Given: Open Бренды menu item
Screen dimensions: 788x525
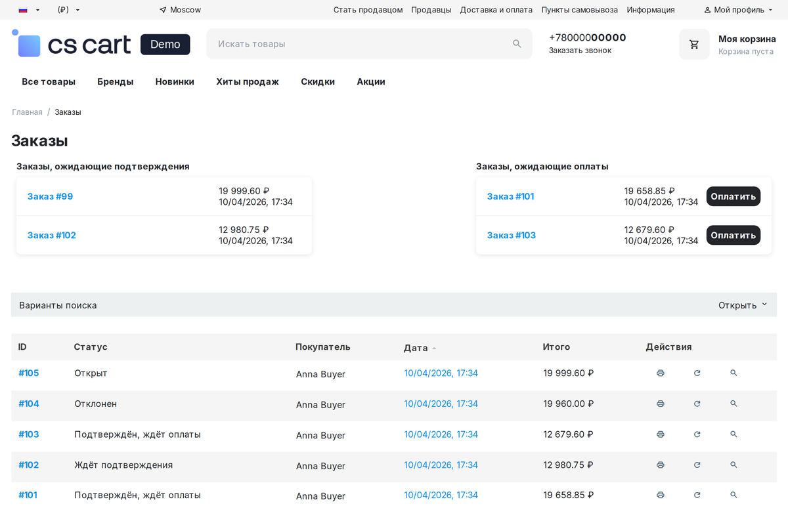Looking at the screenshot, I should click(116, 82).
